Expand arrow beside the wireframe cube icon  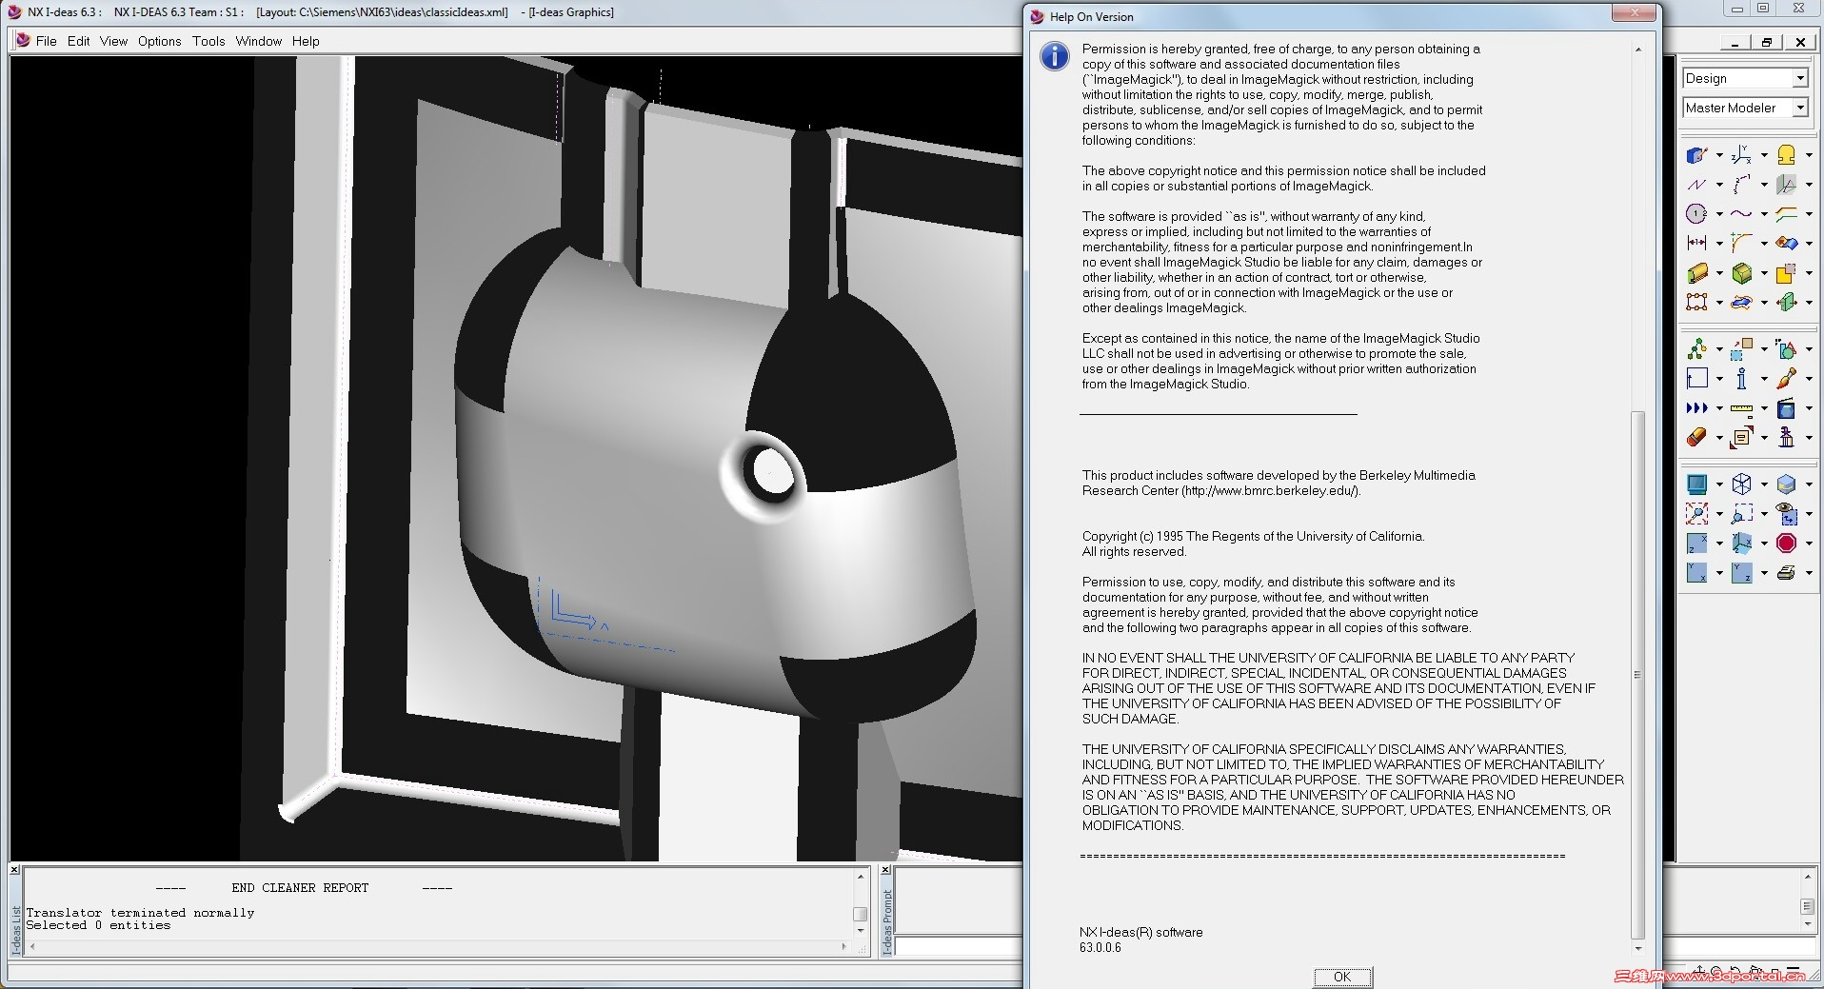(1764, 485)
